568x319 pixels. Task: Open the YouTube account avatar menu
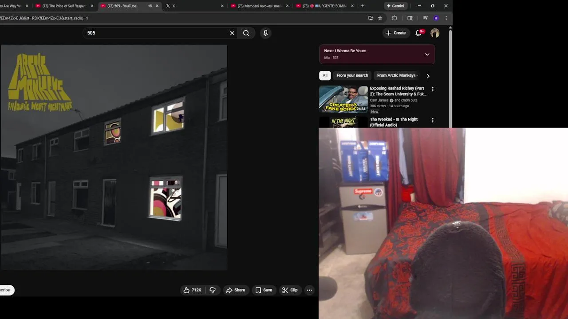[435, 33]
